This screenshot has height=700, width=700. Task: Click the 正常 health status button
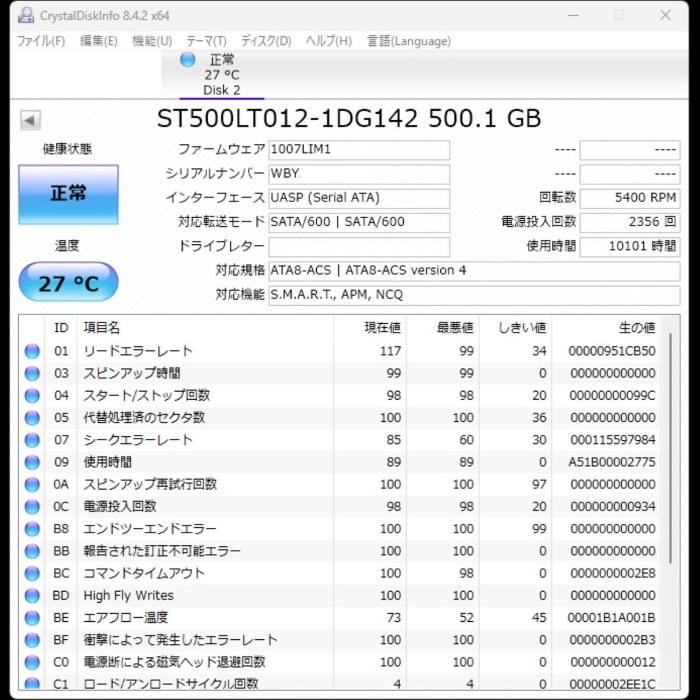click(x=68, y=194)
